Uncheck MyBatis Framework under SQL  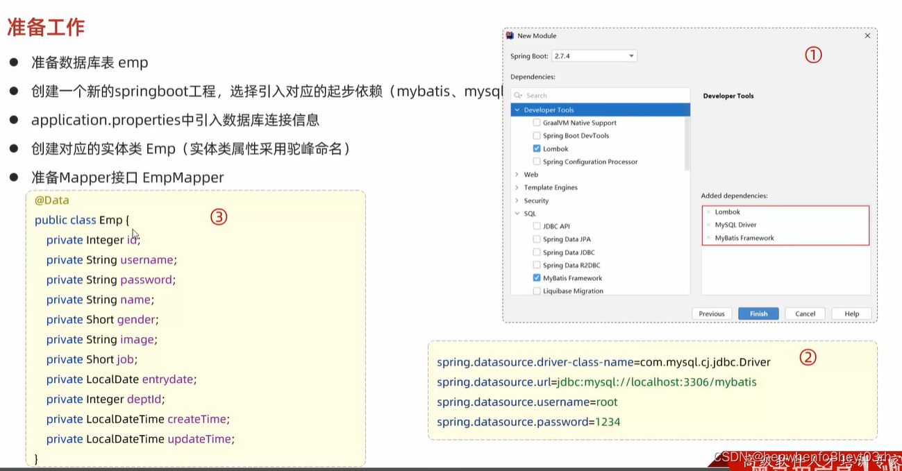(537, 278)
